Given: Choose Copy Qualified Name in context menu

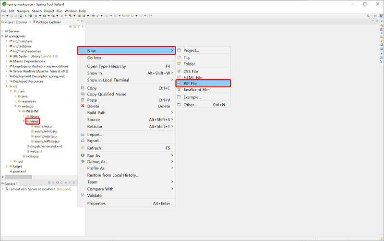Looking at the screenshot, I should tap(127, 94).
